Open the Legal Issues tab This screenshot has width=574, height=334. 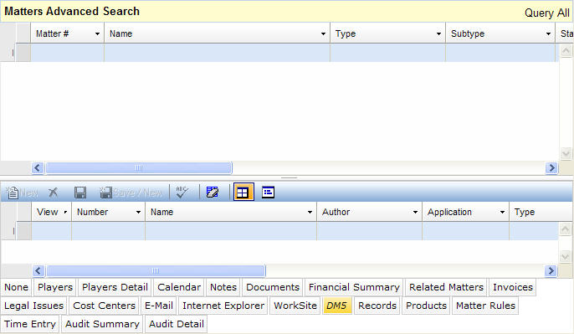click(34, 306)
